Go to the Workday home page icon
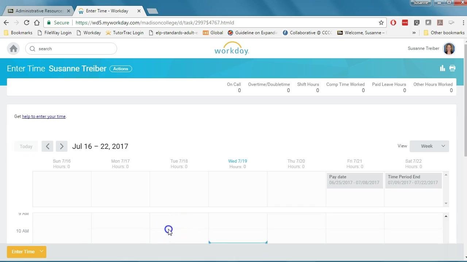Screen dimensions: 467x262 pyautogui.click(x=13, y=49)
